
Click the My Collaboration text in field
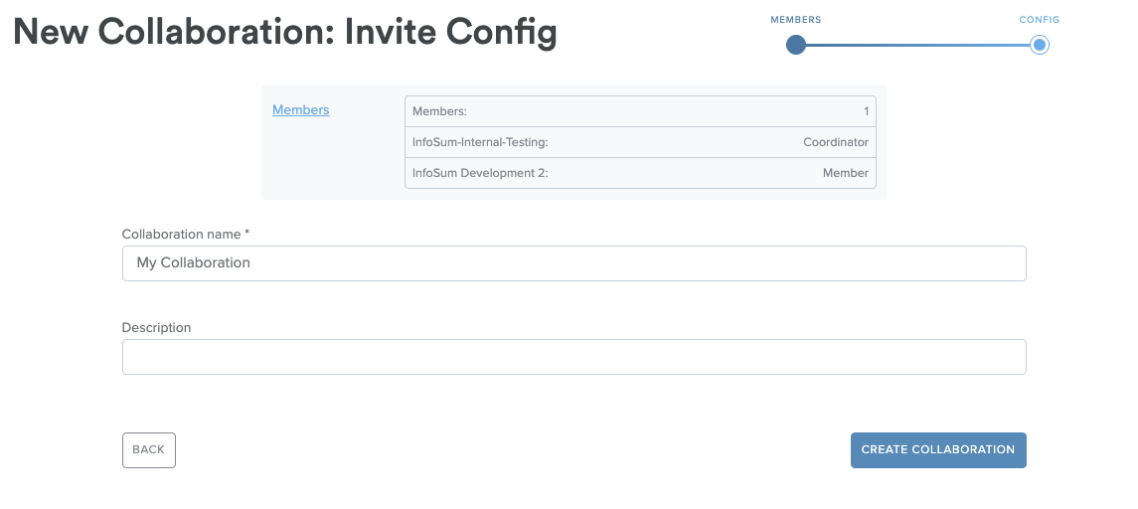coord(193,262)
